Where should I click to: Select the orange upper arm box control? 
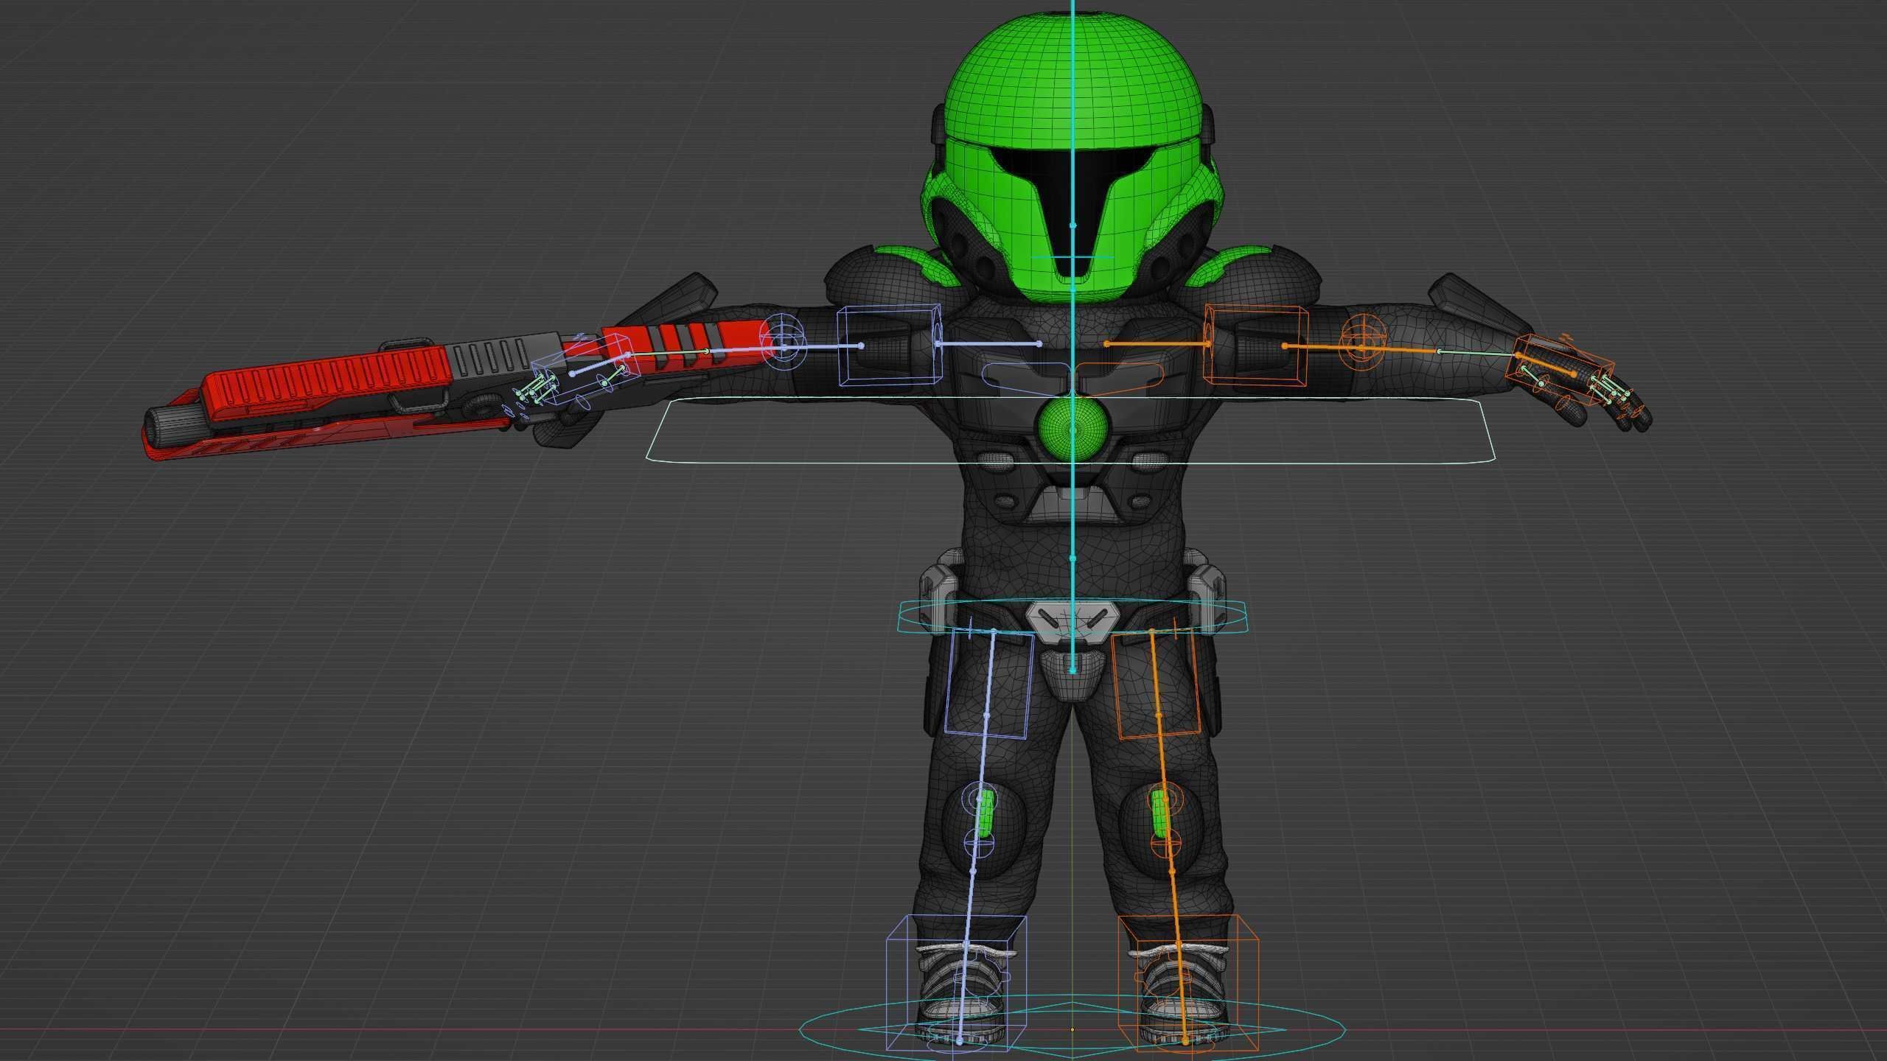[1256, 346]
